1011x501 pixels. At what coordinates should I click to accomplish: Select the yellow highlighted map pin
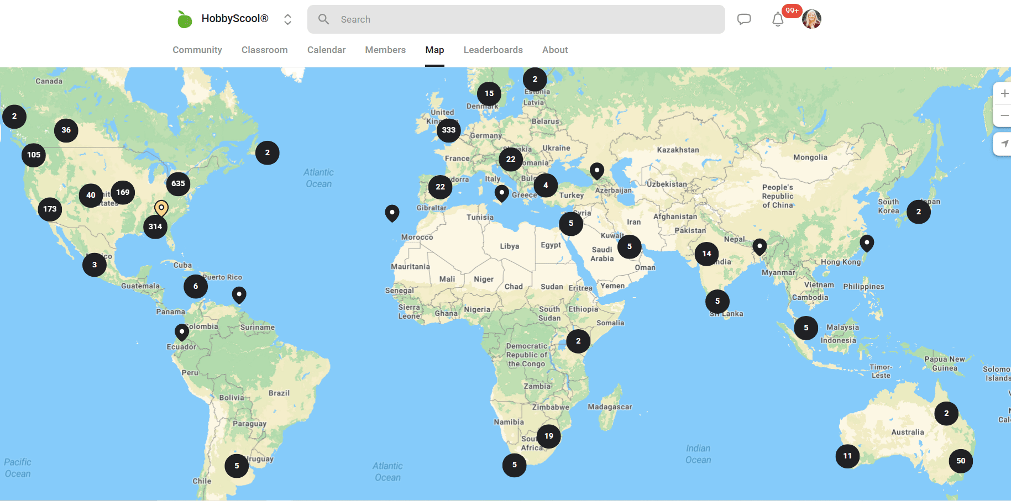[161, 208]
